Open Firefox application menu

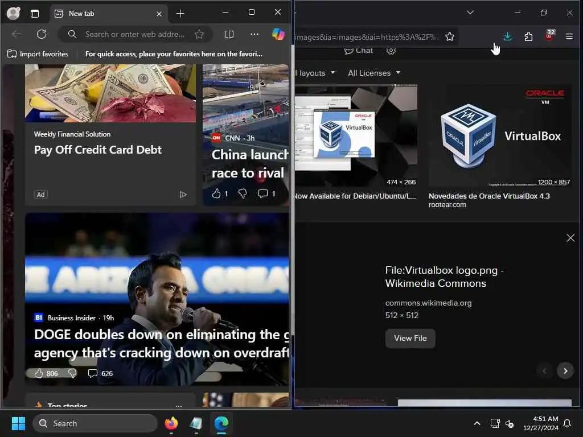[x=569, y=36]
